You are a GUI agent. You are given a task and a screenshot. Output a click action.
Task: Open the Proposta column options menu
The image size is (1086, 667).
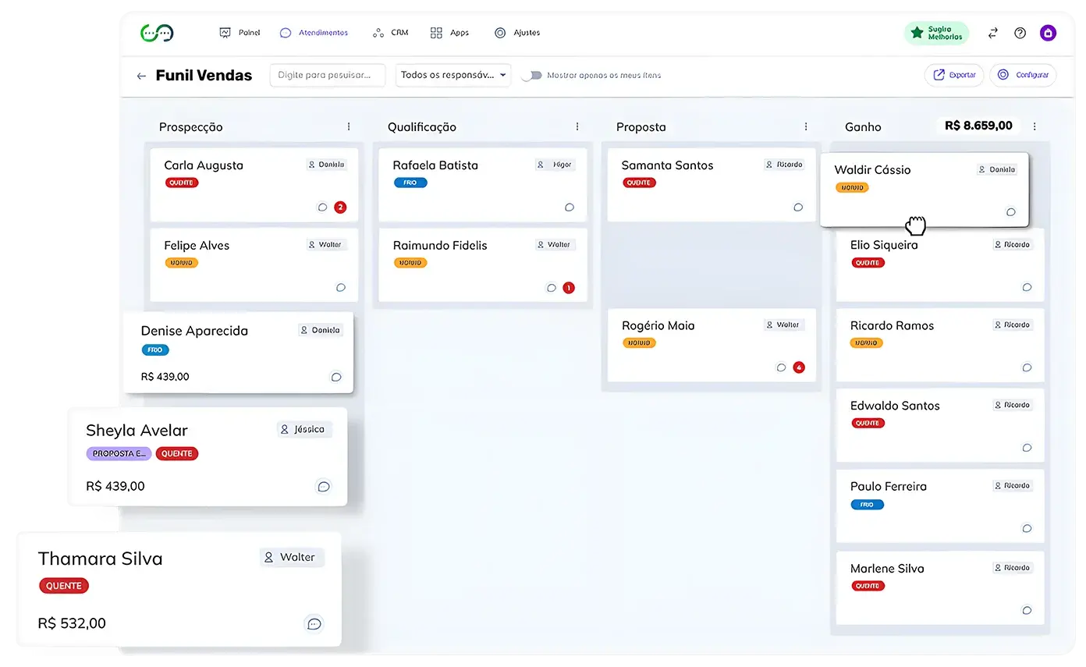coord(806,126)
